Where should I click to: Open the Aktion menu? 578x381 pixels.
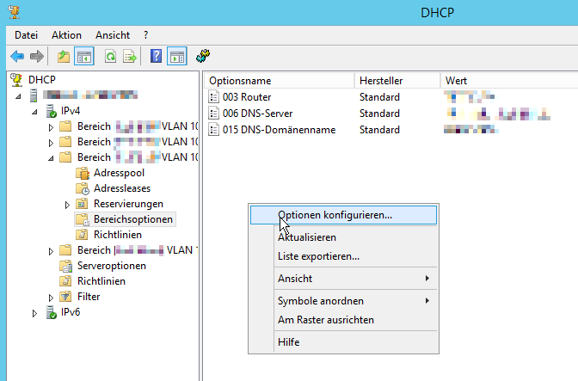[66, 34]
